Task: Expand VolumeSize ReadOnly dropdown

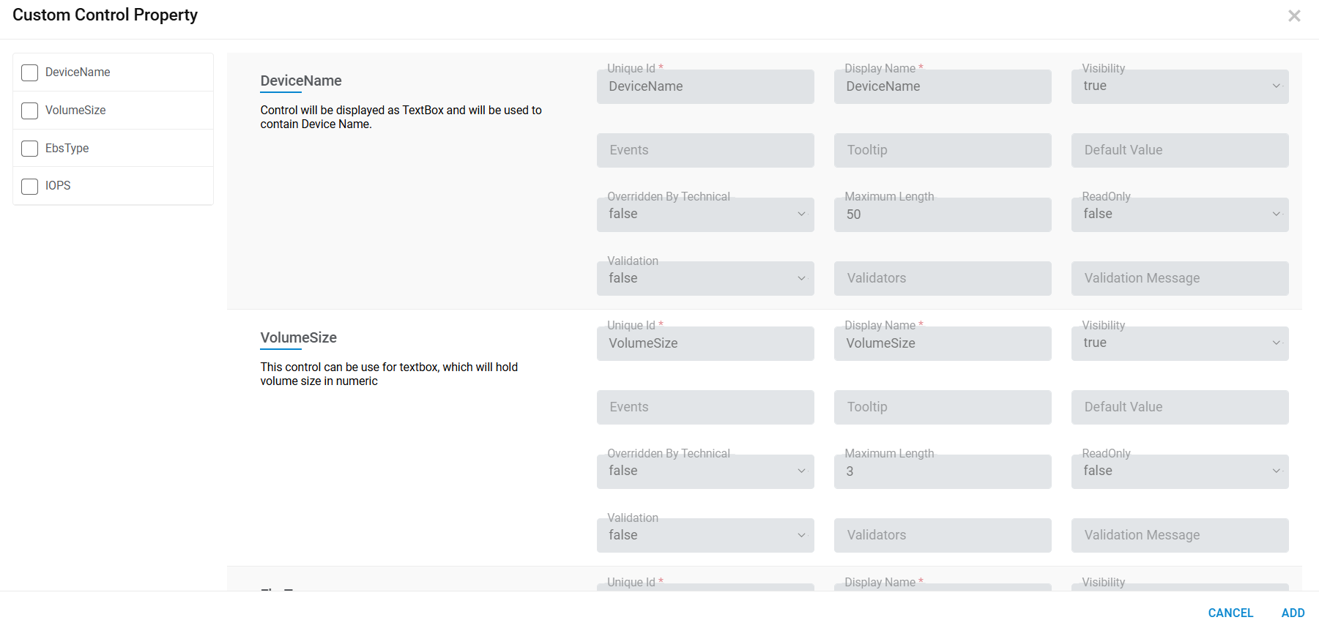Action: (x=1179, y=471)
